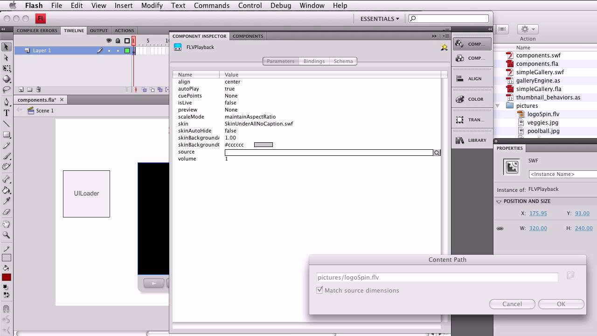The height and width of the screenshot is (336, 597).
Task: Open Component Inspector panel options menu
Action: [x=446, y=36]
